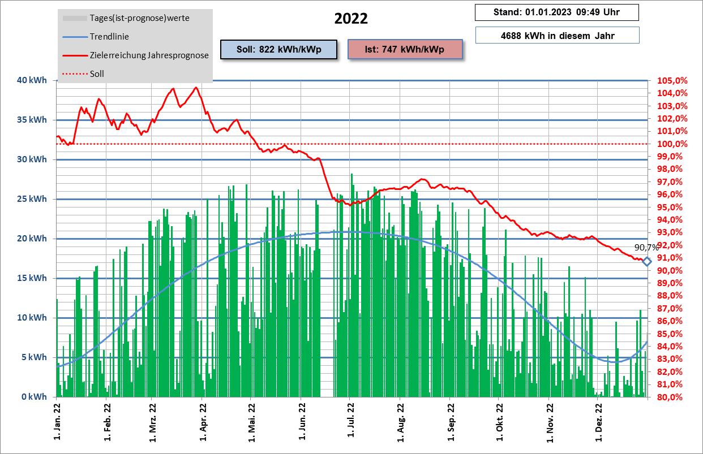Screen dimensions: 703x454
Task: Click the 1. Dez. 22 date label
Action: pos(598,421)
